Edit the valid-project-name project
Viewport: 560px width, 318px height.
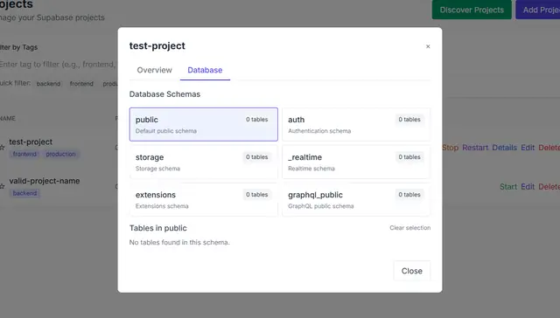click(528, 187)
